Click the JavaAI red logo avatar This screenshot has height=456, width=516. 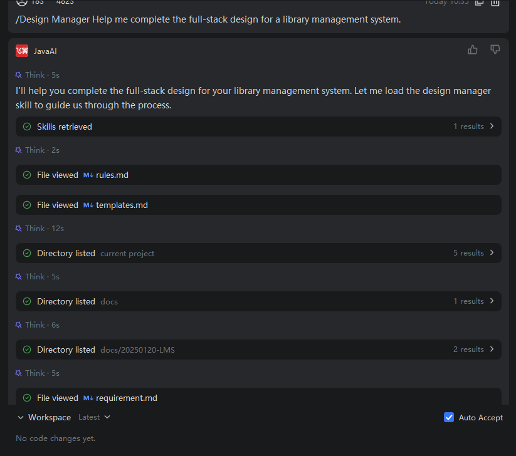(22, 51)
